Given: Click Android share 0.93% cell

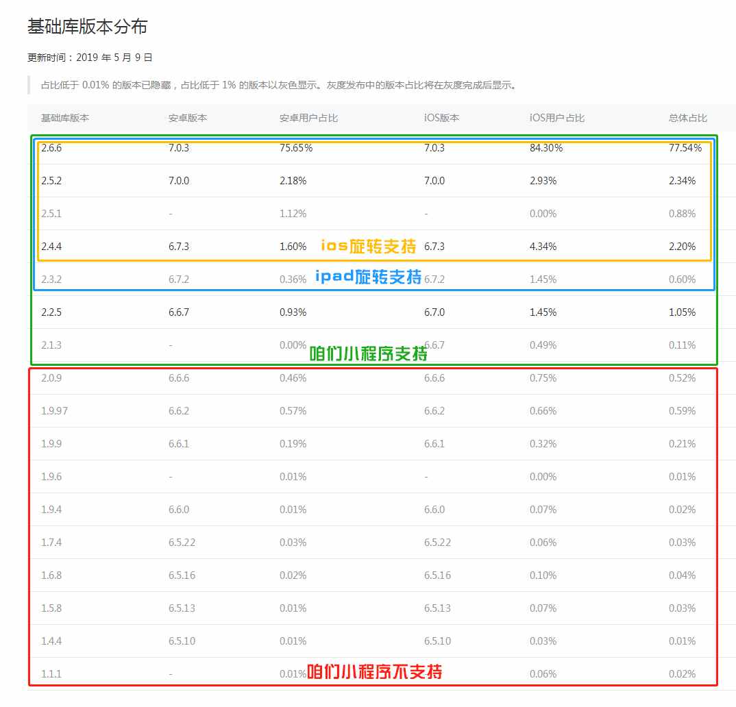Looking at the screenshot, I should [x=293, y=312].
